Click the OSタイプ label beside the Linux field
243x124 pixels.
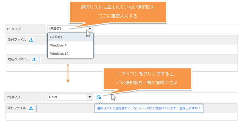pos(14,97)
